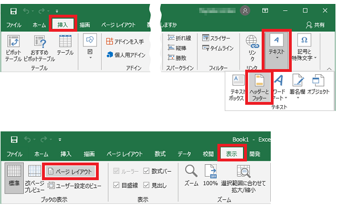The image size is (340, 209).
Task: Insert a テキストボックス
Action: coord(237,87)
